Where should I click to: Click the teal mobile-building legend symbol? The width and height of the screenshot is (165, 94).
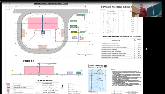click(x=8, y=88)
